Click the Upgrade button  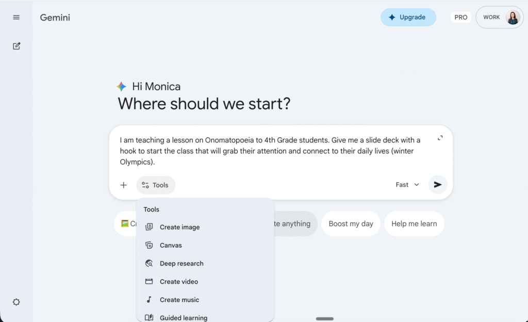[x=408, y=18]
